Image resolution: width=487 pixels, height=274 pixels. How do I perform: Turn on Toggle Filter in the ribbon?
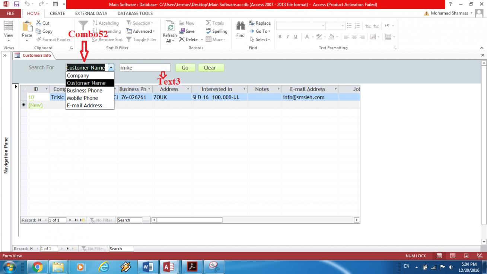point(141,40)
